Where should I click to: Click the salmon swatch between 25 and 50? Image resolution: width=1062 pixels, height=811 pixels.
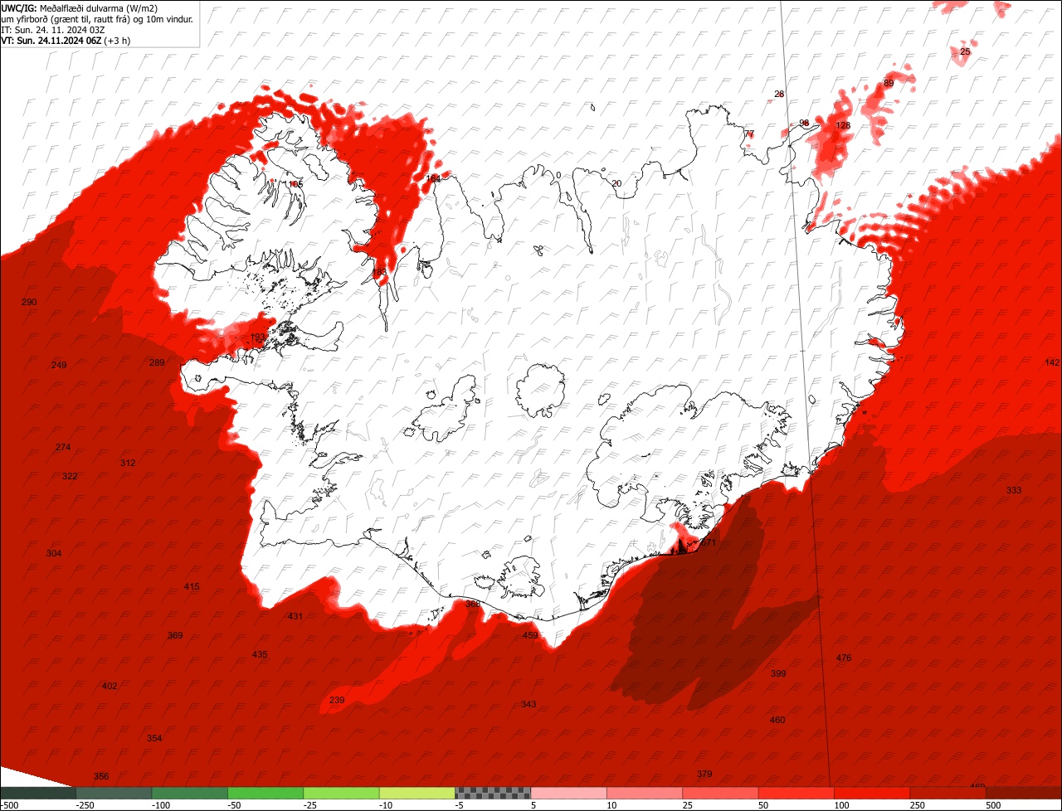click(x=720, y=792)
